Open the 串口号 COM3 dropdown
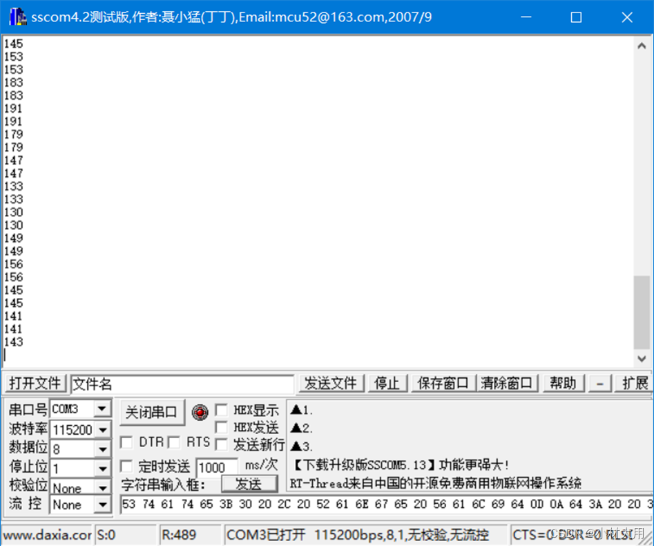 (102, 408)
